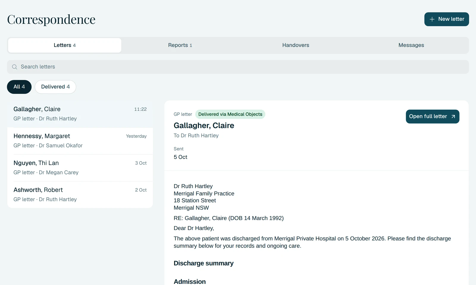Click the Dear Dr Hartley greeting
The width and height of the screenshot is (476, 285).
[x=194, y=228]
